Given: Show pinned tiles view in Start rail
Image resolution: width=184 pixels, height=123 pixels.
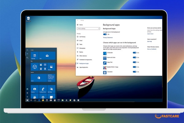Looking at the screenshot, I should coord(27,54).
